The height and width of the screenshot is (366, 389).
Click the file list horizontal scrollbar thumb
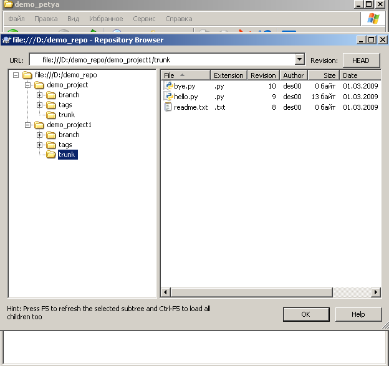252,292
